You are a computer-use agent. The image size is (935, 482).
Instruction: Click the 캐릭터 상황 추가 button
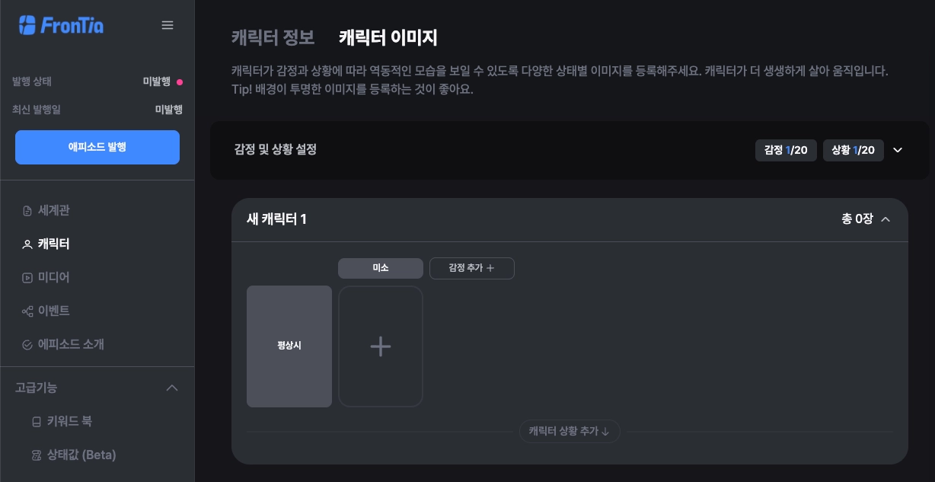point(570,431)
